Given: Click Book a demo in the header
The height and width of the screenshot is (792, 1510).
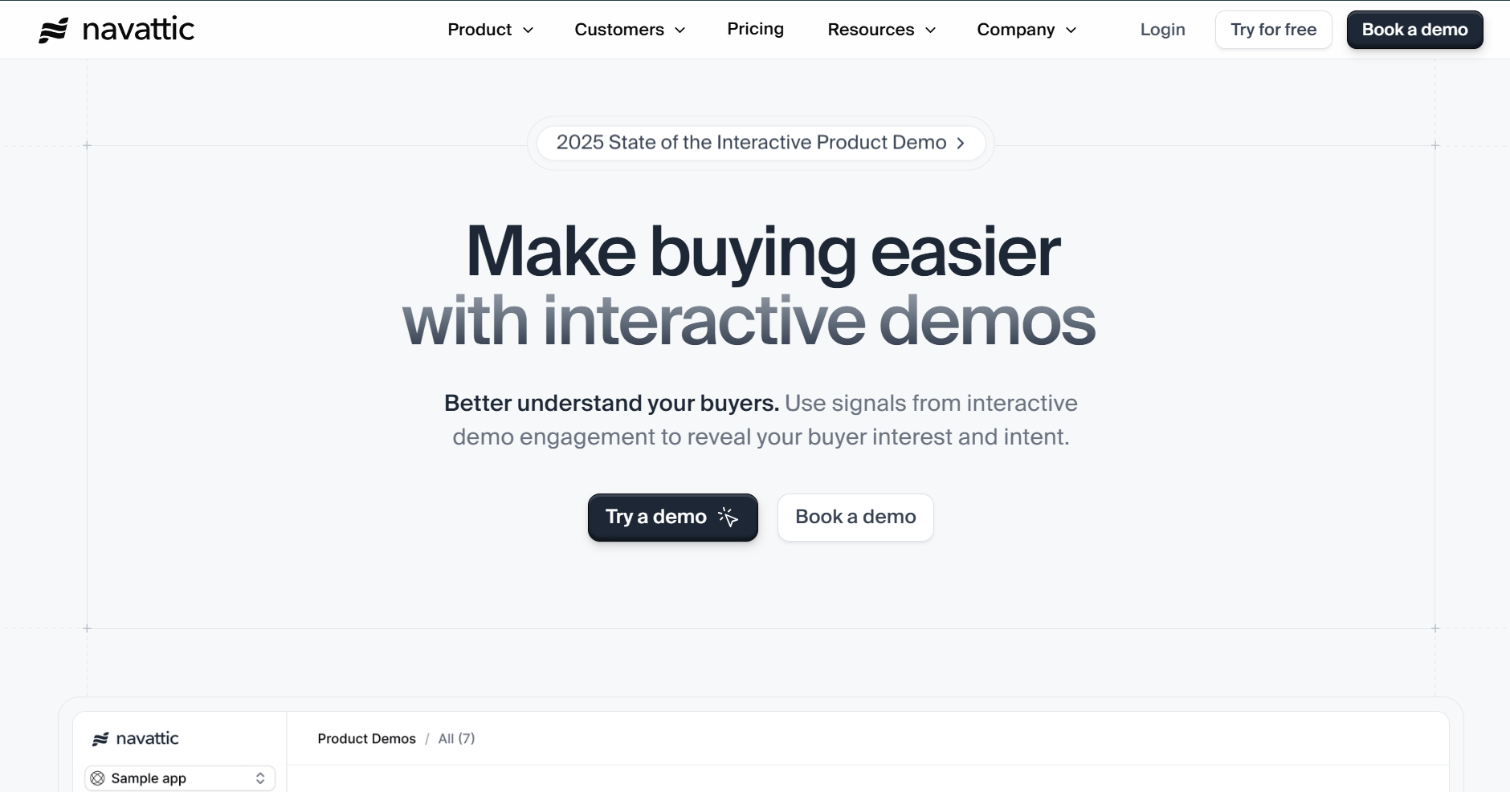Looking at the screenshot, I should point(1415,30).
